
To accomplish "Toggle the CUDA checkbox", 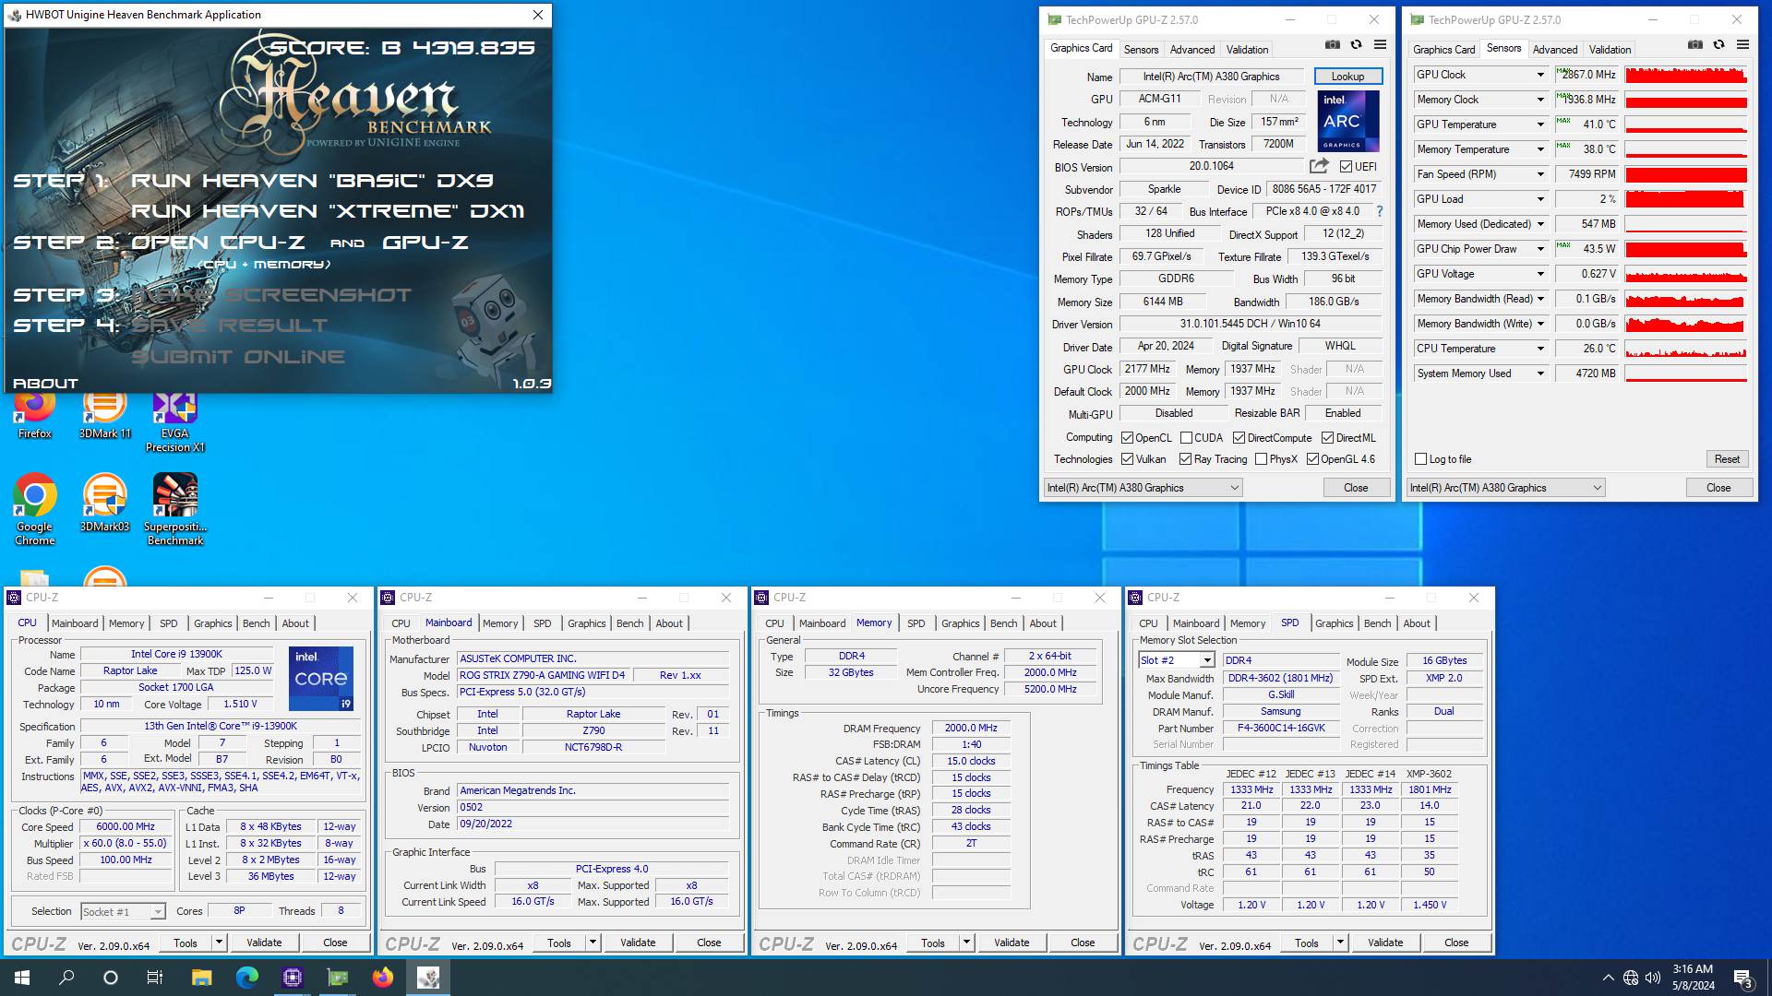I will 1186,438.
